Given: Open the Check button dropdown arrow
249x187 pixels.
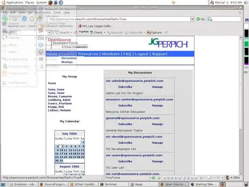Looking at the screenshot, I should pos(105,33).
